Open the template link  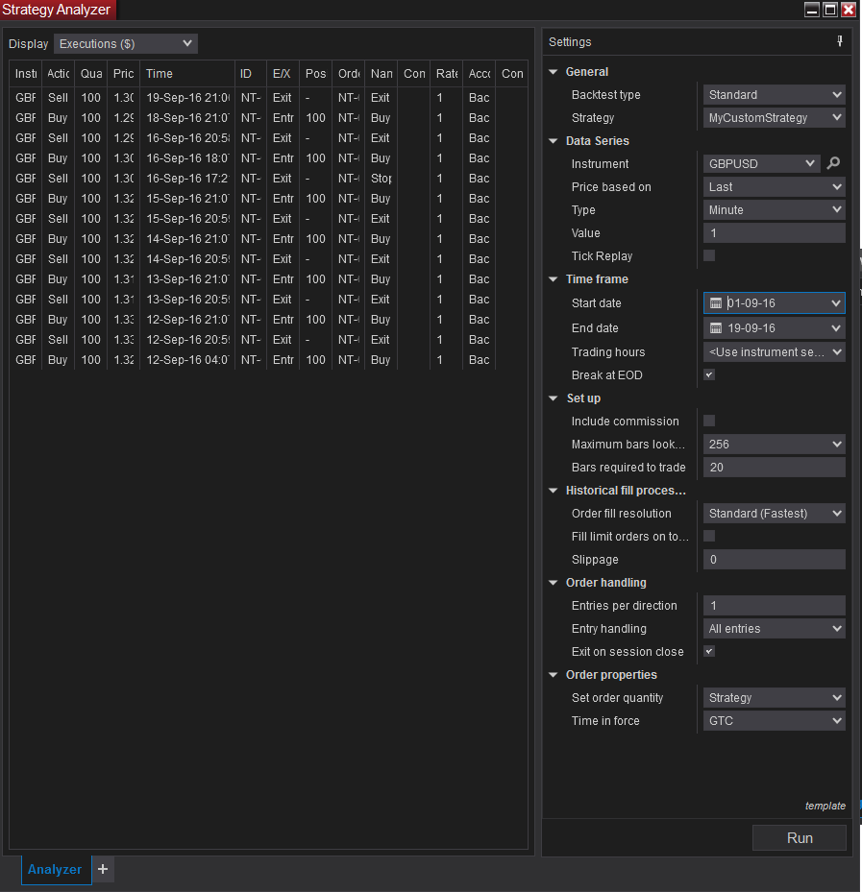tap(825, 806)
